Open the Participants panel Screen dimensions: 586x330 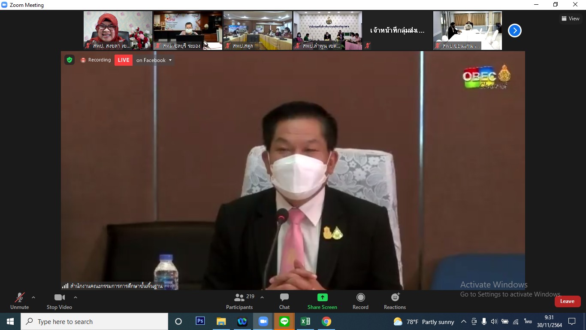[x=239, y=301]
